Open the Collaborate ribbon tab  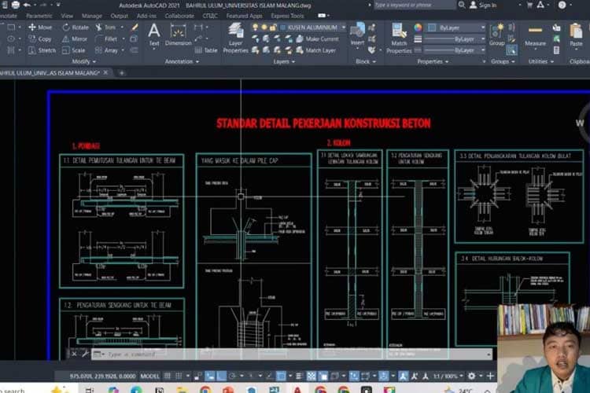[179, 16]
